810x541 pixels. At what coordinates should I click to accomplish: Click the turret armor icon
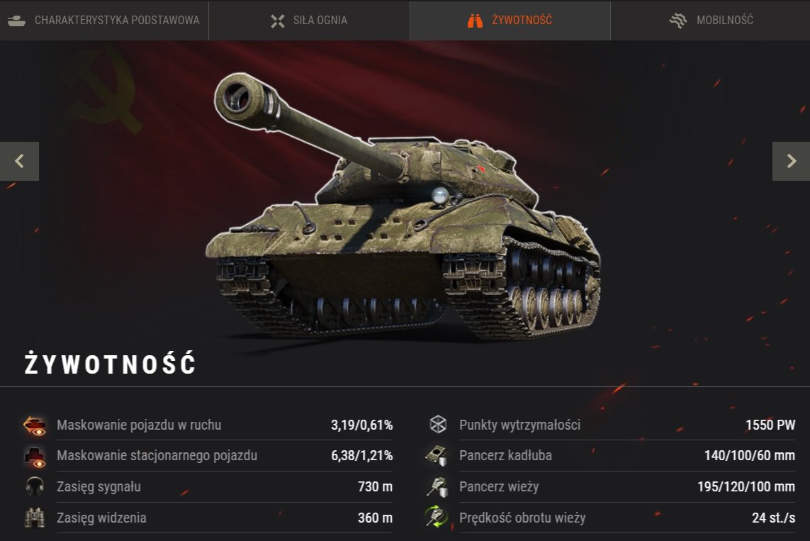click(437, 486)
